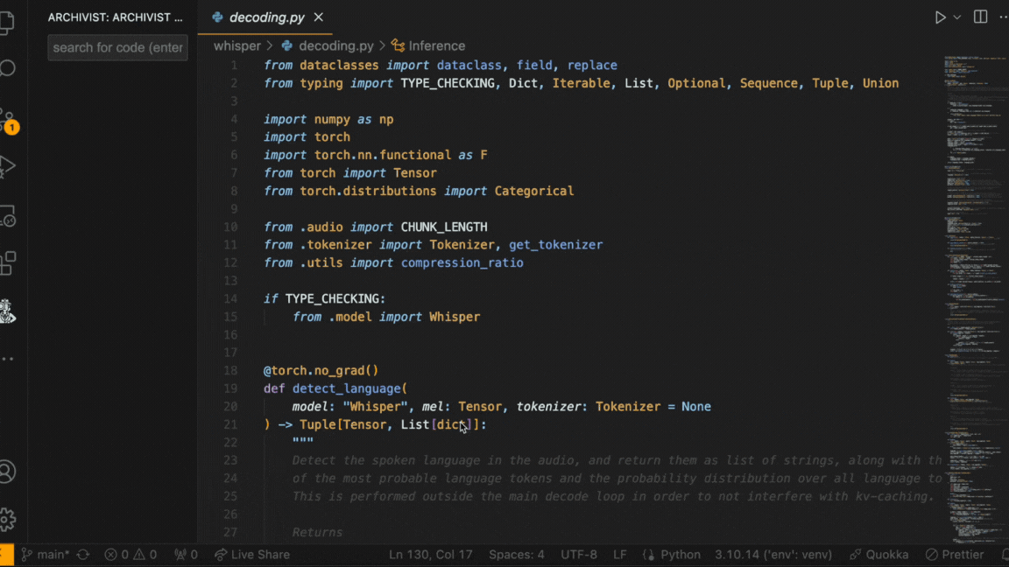The width and height of the screenshot is (1009, 567).
Task: Click the Categorical import on line 8
Action: [x=533, y=190]
